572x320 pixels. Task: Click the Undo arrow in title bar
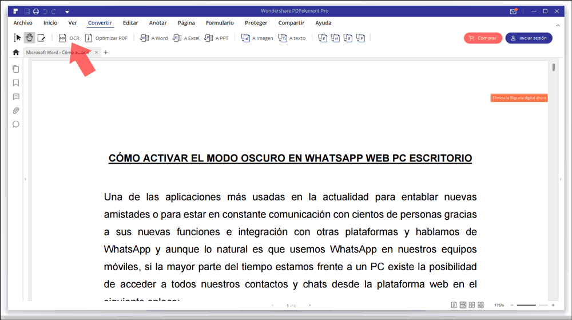pyautogui.click(x=45, y=11)
